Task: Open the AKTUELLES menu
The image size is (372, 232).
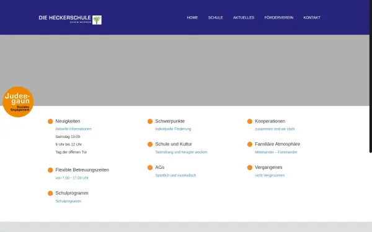Action: pyautogui.click(x=244, y=17)
